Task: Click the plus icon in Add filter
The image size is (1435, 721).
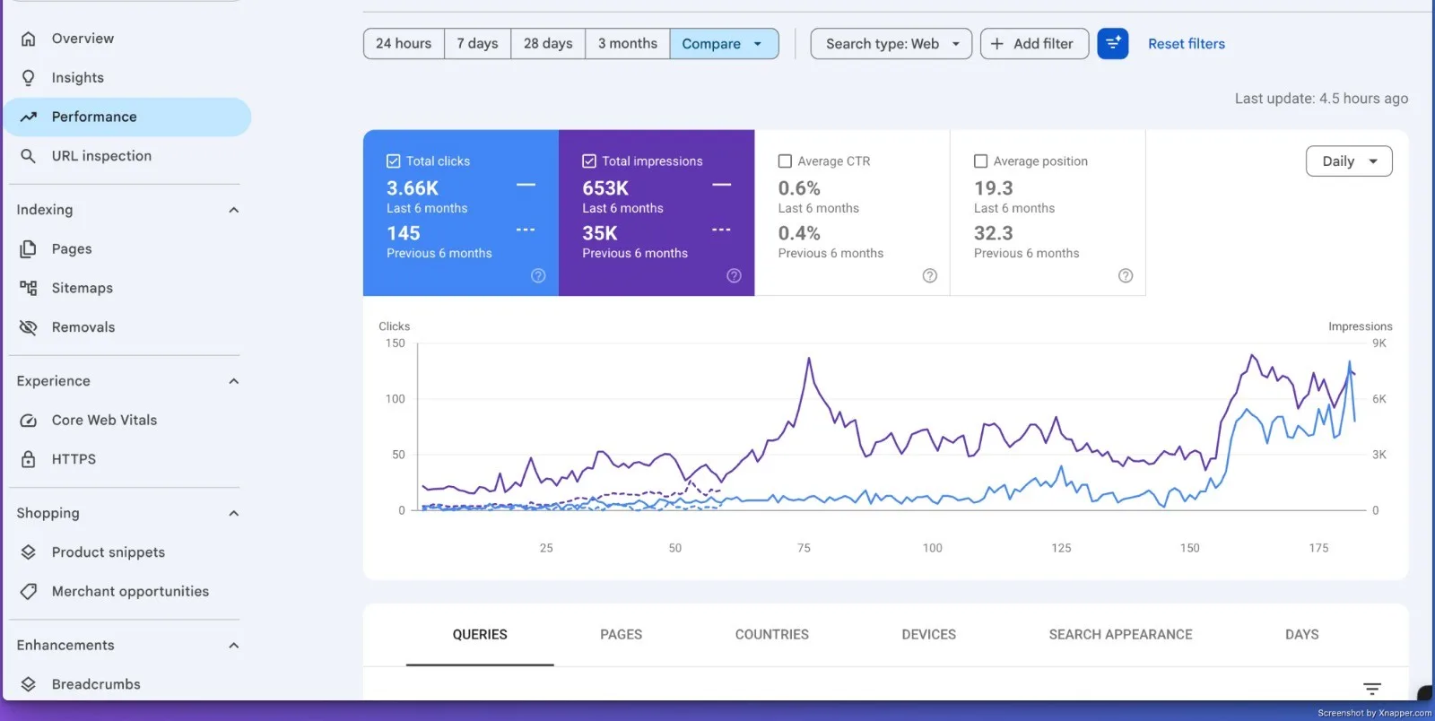Action: point(997,43)
